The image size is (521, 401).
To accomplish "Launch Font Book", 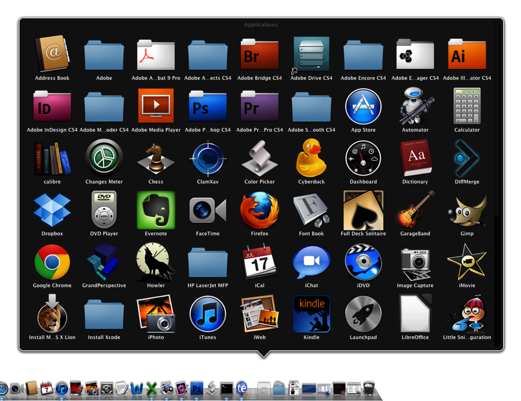I will (x=311, y=210).
